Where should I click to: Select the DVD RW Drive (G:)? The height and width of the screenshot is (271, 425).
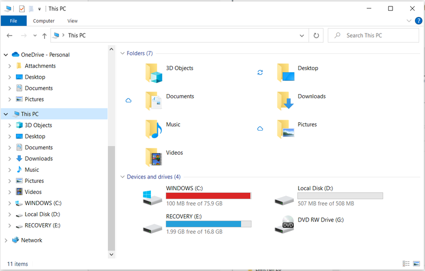pyautogui.click(x=284, y=225)
